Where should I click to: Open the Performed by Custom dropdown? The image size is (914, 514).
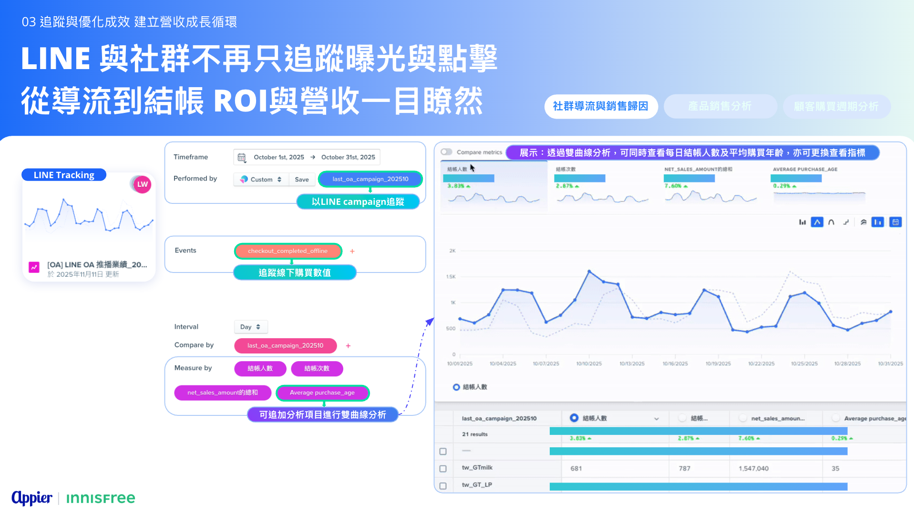pos(261,180)
